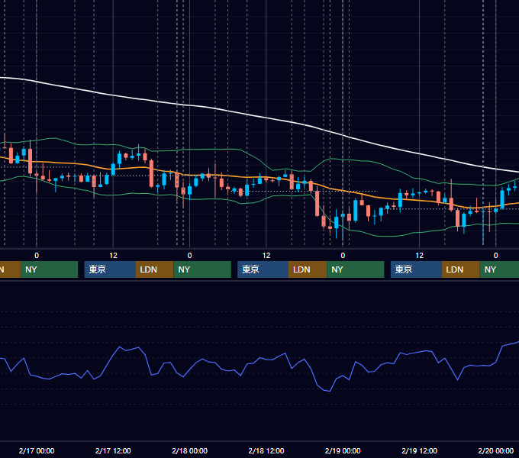
Task: Select the LDN session block on 2/19
Action: [x=461, y=269]
